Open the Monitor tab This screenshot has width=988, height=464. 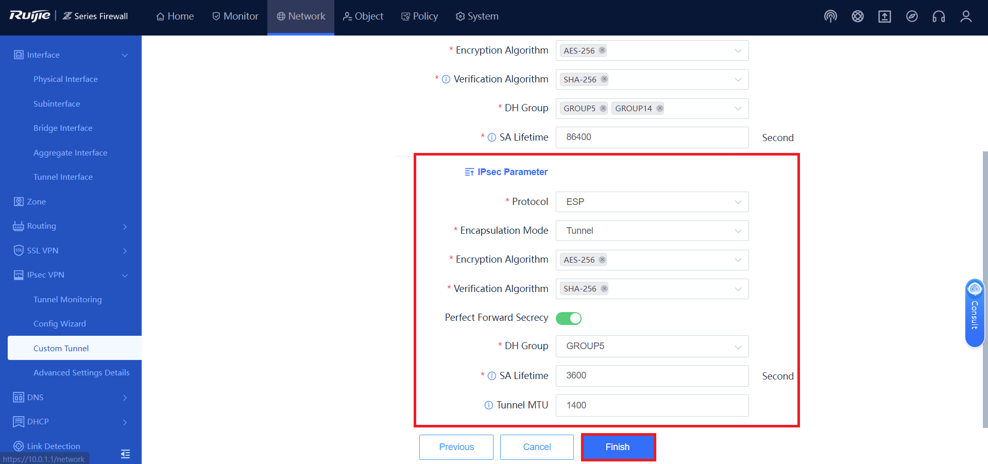[235, 16]
